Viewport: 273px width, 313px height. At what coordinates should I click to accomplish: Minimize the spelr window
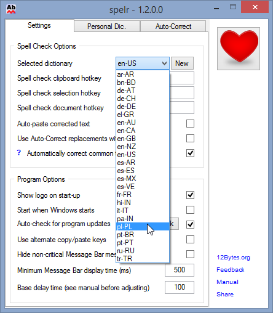coord(216,8)
